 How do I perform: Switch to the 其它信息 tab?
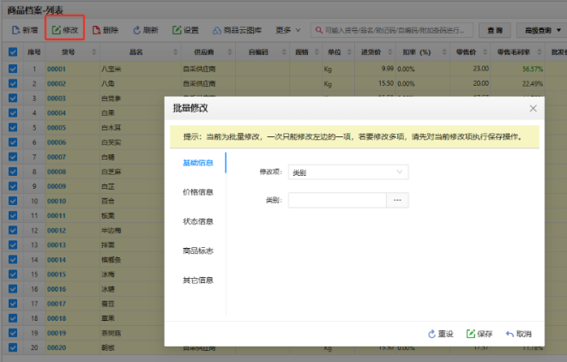[x=198, y=280]
